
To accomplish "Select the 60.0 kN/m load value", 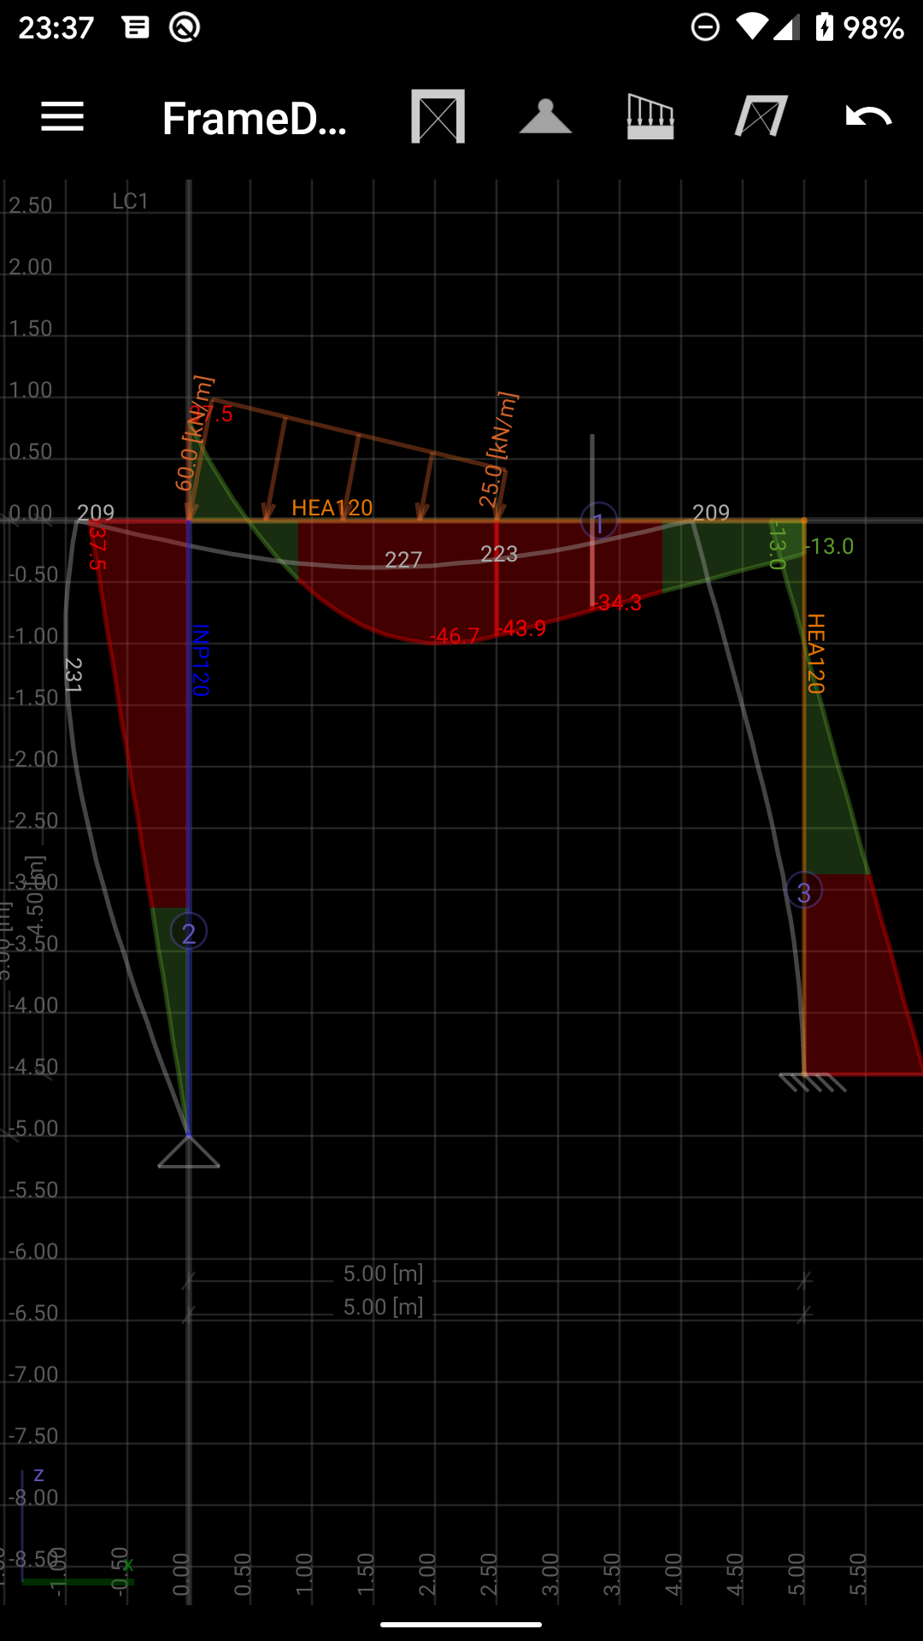I will 193,434.
